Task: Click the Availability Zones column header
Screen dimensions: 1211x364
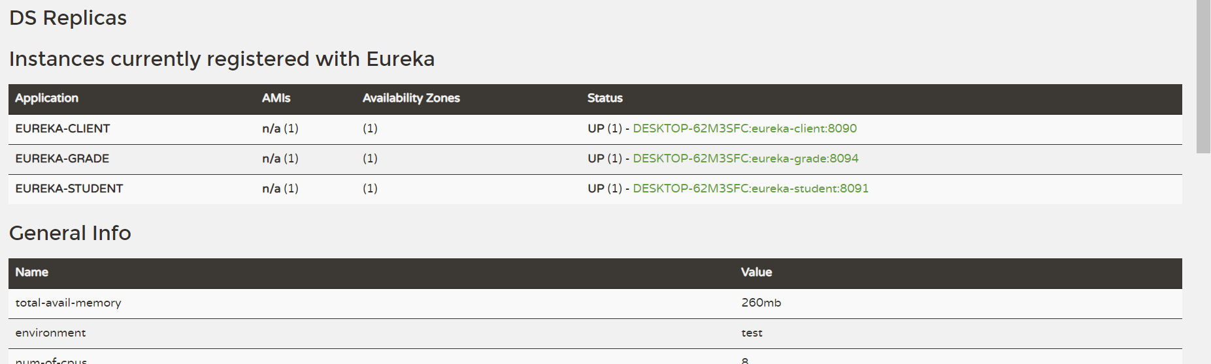Action: [x=411, y=98]
